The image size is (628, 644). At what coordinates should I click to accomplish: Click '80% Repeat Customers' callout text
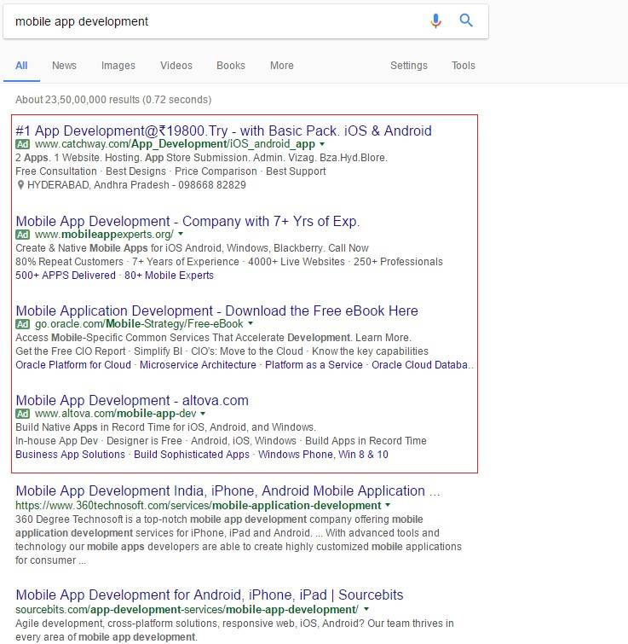pyautogui.click(x=69, y=262)
